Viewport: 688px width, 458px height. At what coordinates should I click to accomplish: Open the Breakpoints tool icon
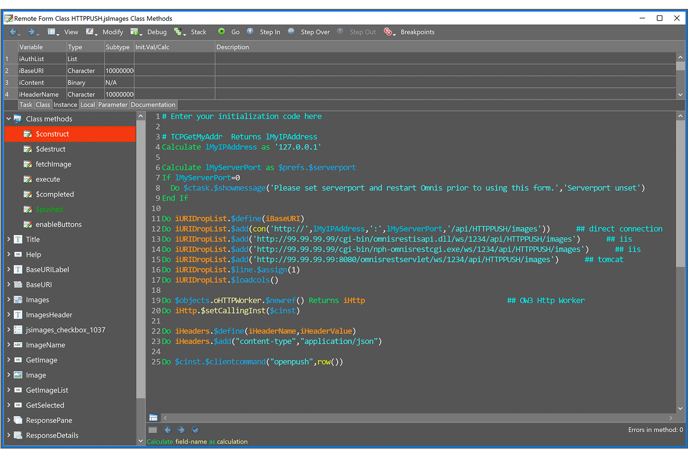pyautogui.click(x=388, y=32)
